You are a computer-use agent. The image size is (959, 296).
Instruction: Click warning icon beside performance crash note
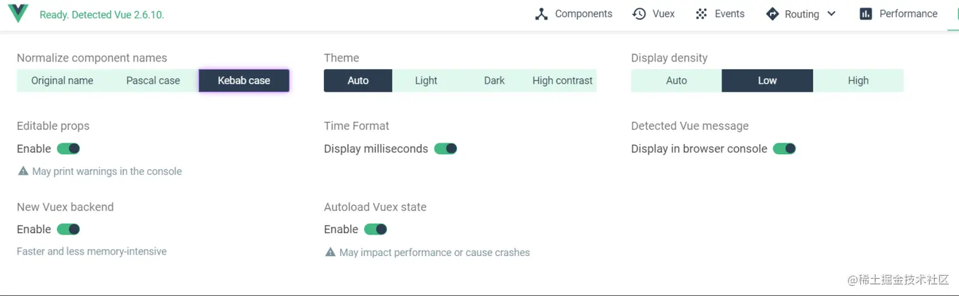pos(330,252)
